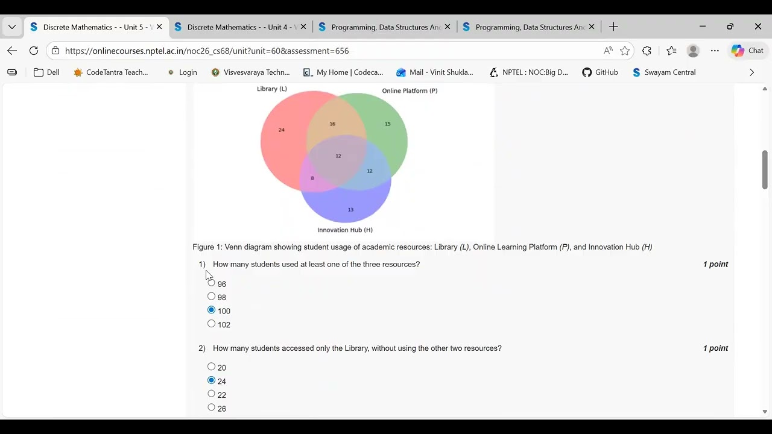
Task: Select answer 100 for question 1
Action: pyautogui.click(x=211, y=310)
